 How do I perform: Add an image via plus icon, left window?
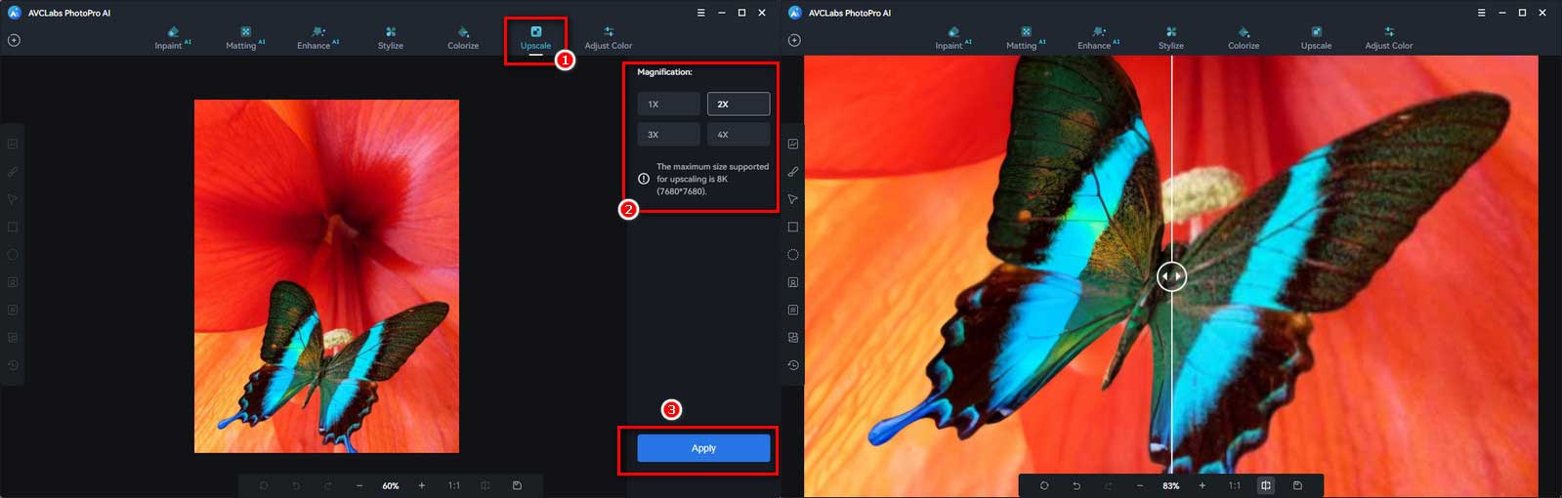[14, 40]
